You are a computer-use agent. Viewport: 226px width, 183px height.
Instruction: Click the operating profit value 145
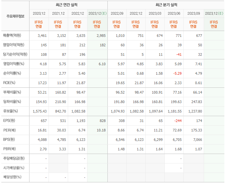tap(44, 45)
